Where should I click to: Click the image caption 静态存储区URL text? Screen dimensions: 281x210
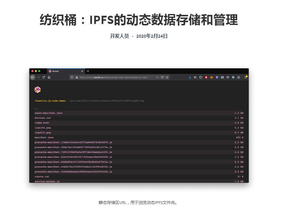tap(138, 203)
